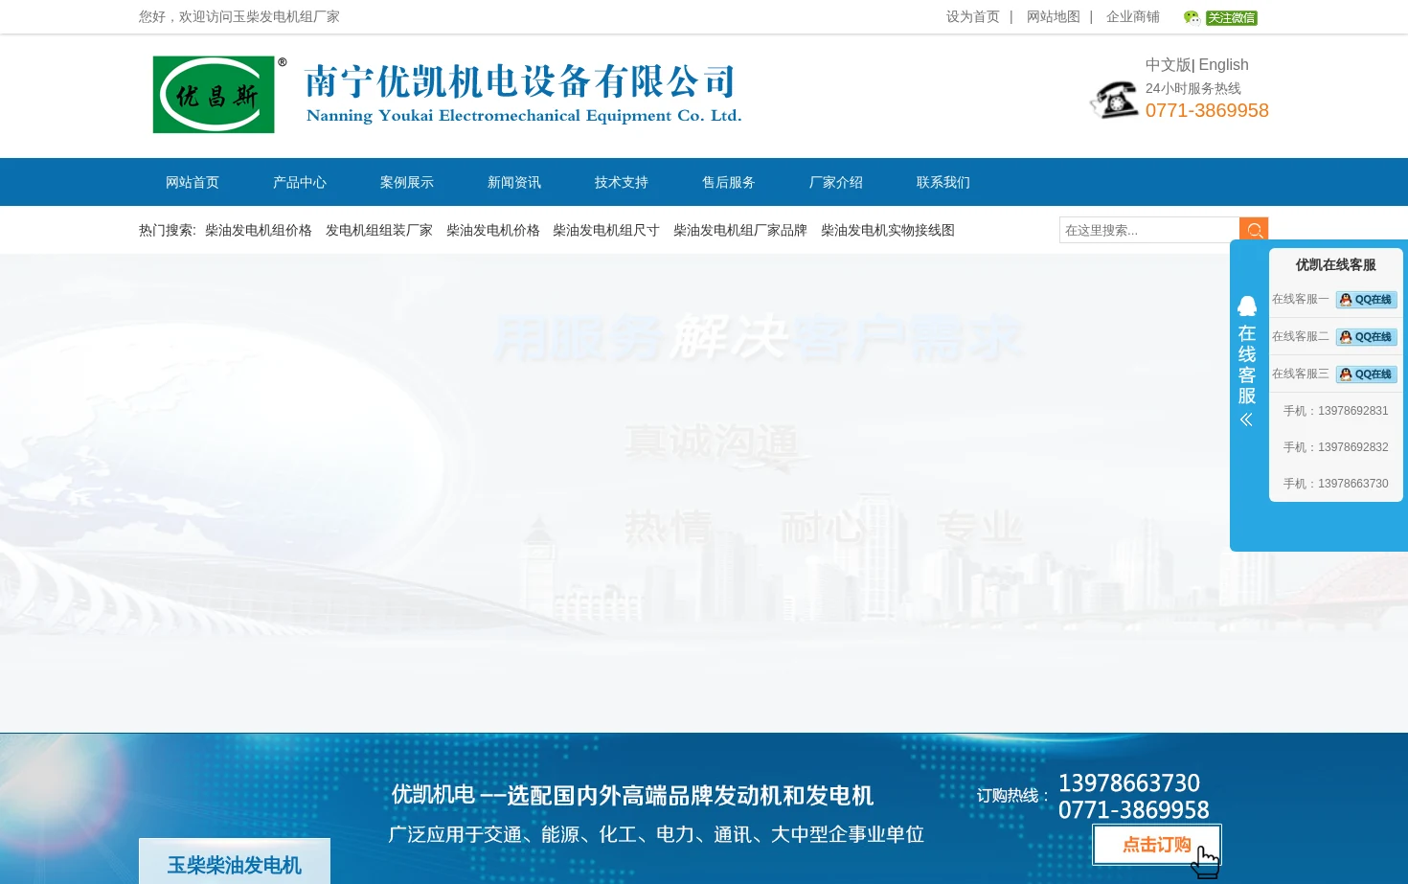
Task: Open 案例展示 menu
Action: pyautogui.click(x=407, y=182)
